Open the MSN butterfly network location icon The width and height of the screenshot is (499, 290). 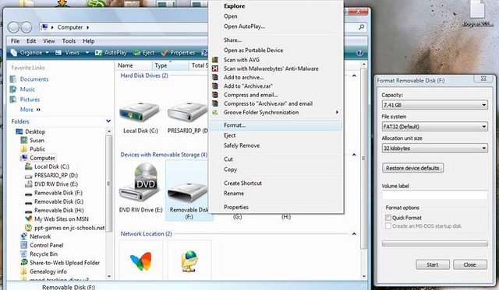pyautogui.click(x=140, y=260)
